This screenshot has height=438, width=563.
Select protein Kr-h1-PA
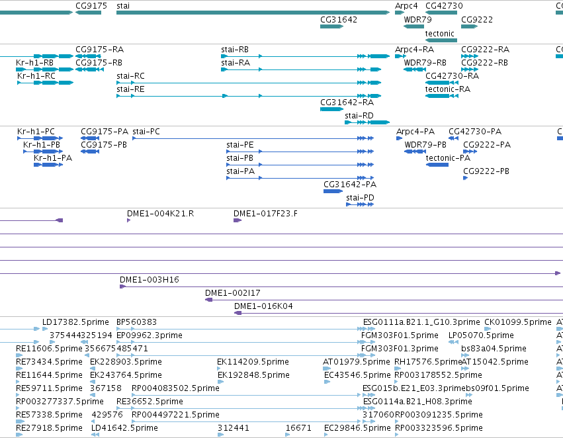[x=48, y=165]
